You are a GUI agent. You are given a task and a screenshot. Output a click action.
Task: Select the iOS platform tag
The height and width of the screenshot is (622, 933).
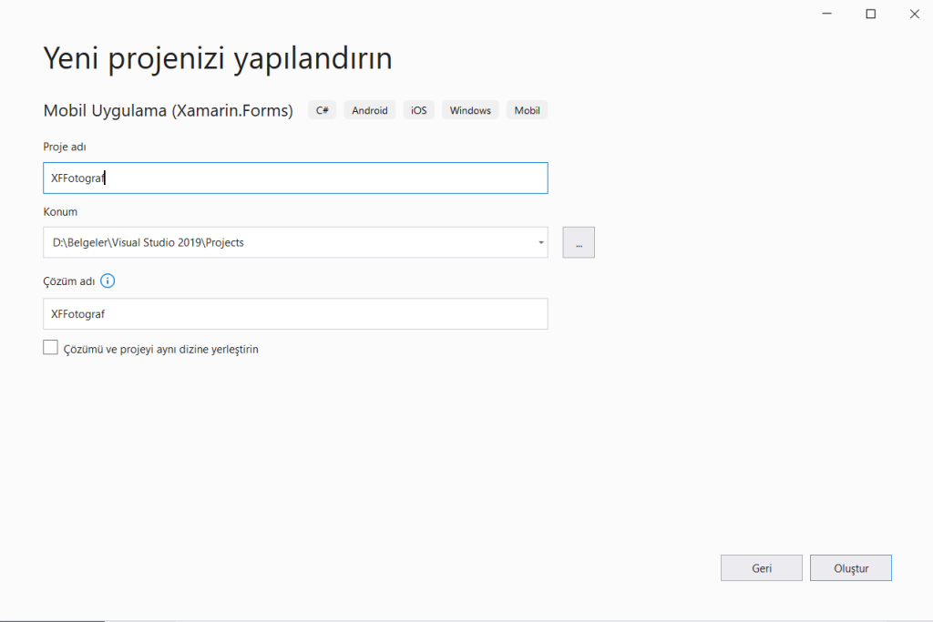(418, 110)
